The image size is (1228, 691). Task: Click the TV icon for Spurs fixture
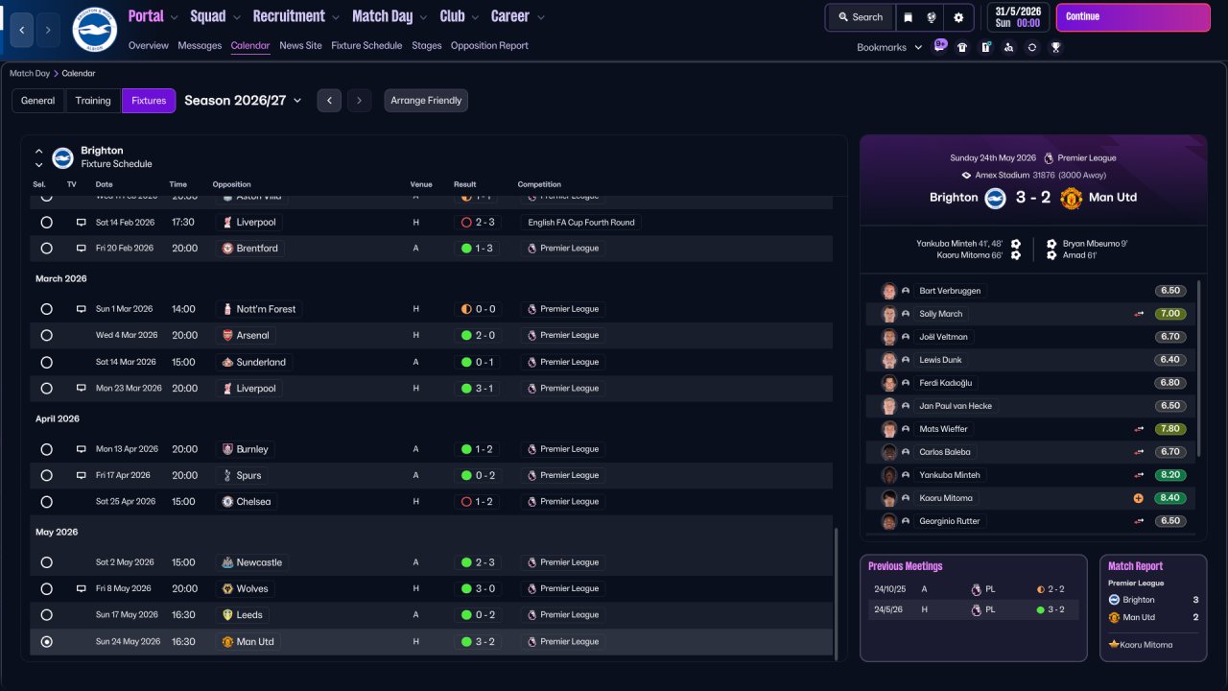coord(82,475)
